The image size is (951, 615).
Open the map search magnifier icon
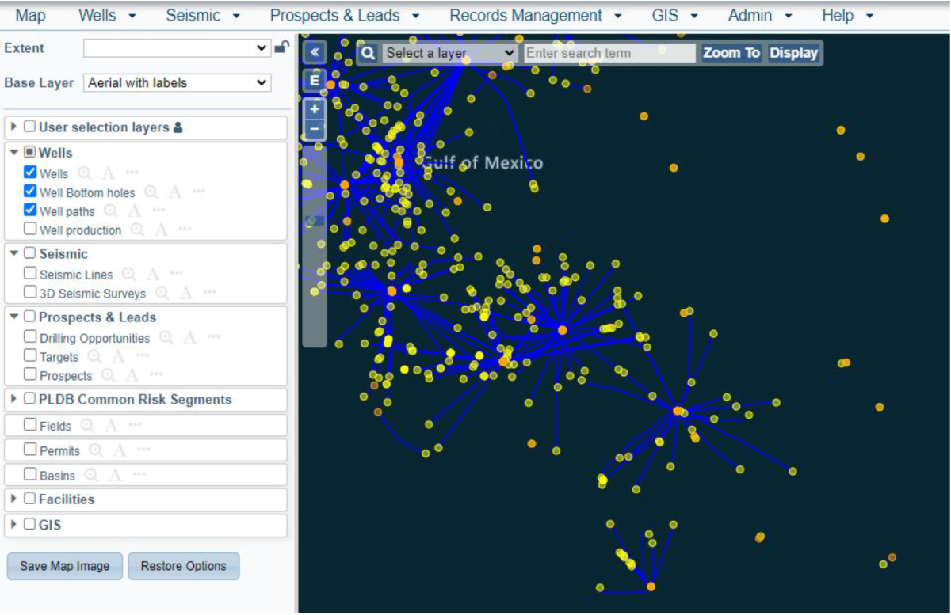click(x=367, y=52)
